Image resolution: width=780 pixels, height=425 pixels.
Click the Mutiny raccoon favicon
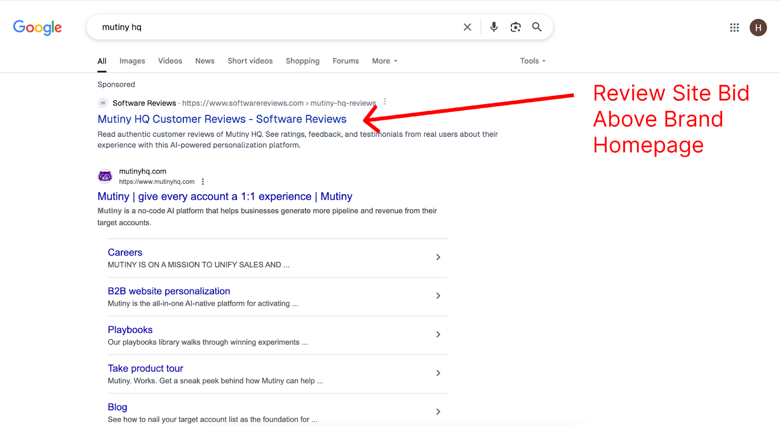pyautogui.click(x=105, y=176)
